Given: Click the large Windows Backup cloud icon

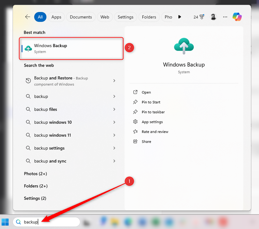Looking at the screenshot, I should click(x=184, y=46).
